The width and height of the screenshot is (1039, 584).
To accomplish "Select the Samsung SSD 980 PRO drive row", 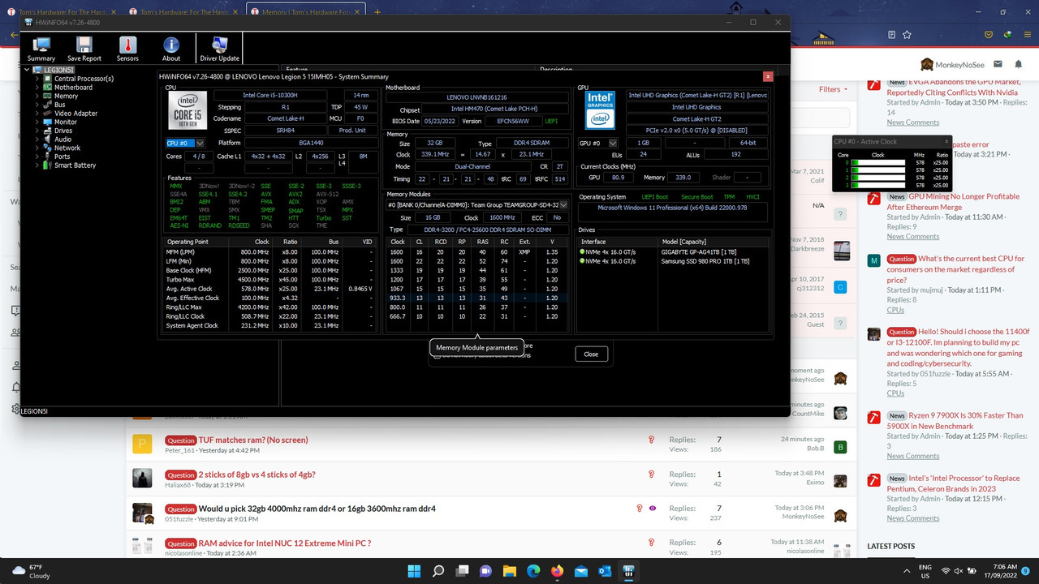I will [673, 260].
